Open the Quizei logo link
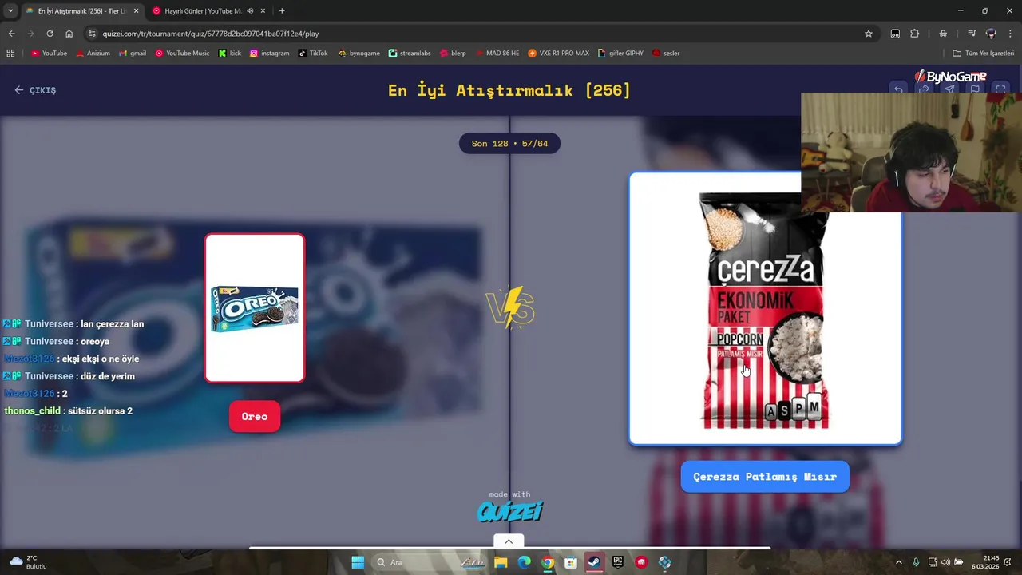The image size is (1022, 575). [509, 511]
